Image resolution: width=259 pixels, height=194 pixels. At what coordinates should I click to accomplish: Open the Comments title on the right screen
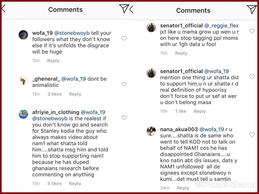[x=193, y=11]
